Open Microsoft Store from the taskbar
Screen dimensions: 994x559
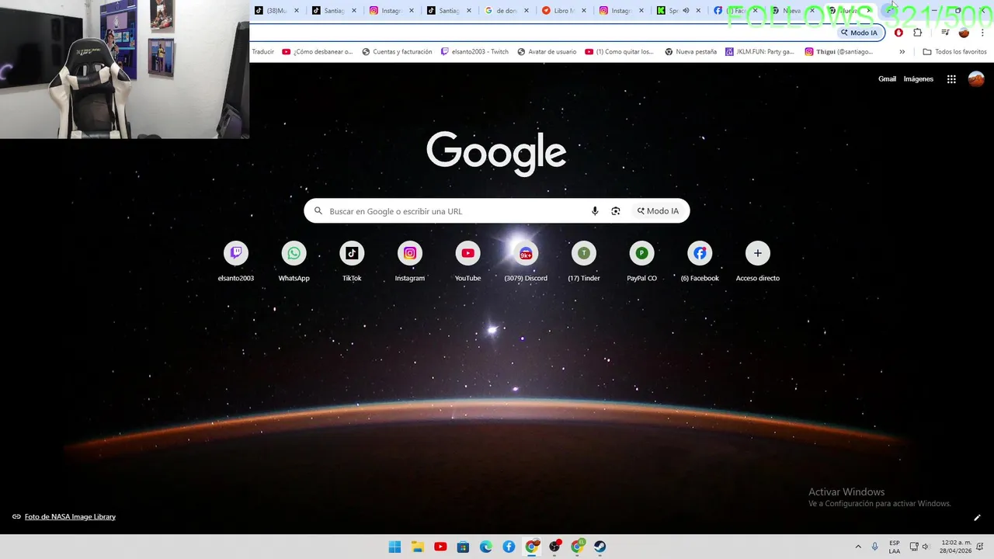point(463,547)
